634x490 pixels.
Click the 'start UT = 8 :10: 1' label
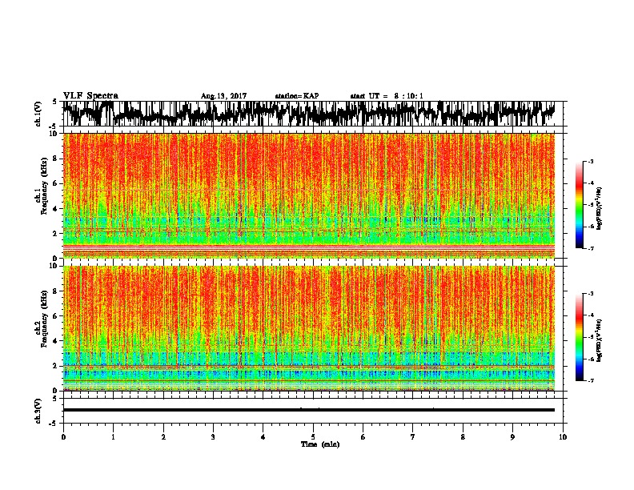[x=387, y=96]
